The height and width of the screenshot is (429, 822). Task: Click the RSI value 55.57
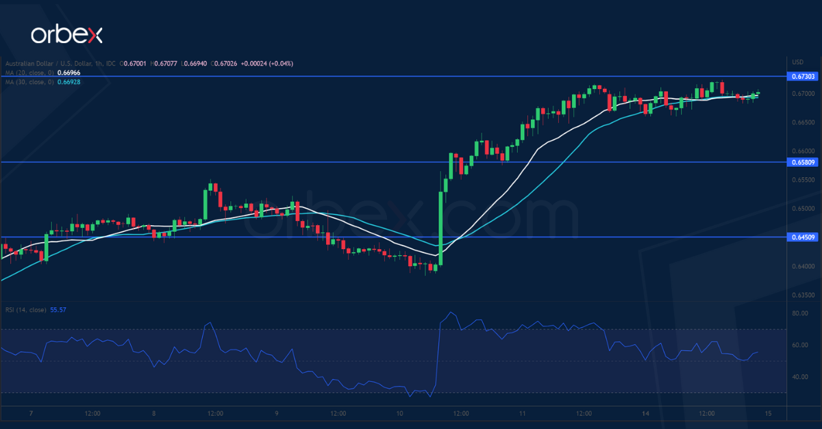(x=59, y=310)
